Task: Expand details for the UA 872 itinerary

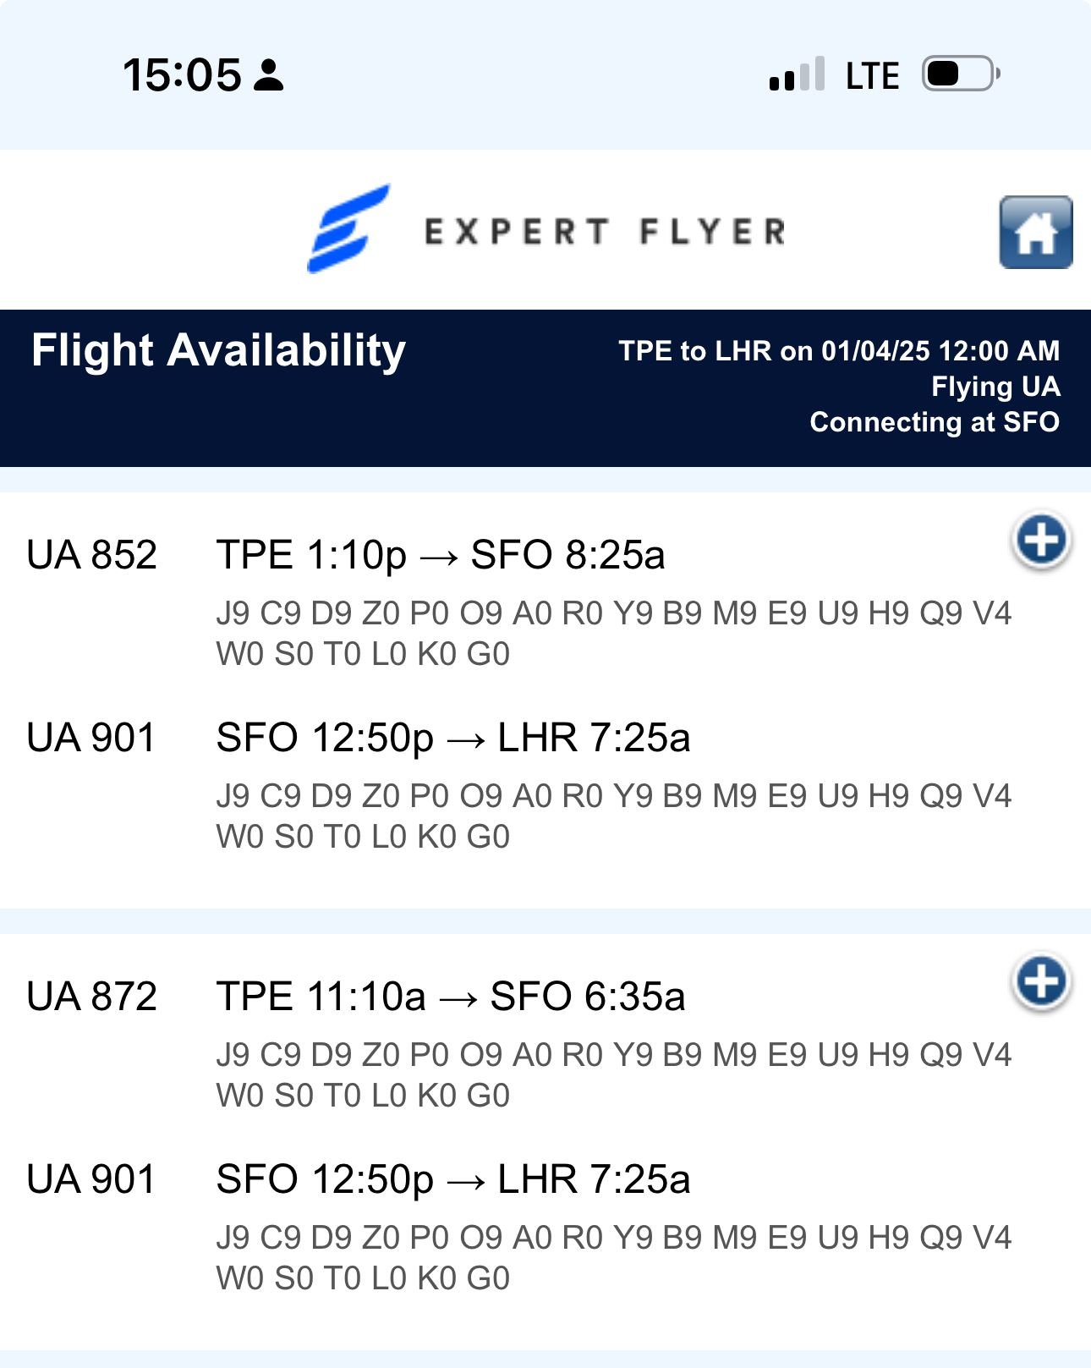Action: click(x=1041, y=982)
